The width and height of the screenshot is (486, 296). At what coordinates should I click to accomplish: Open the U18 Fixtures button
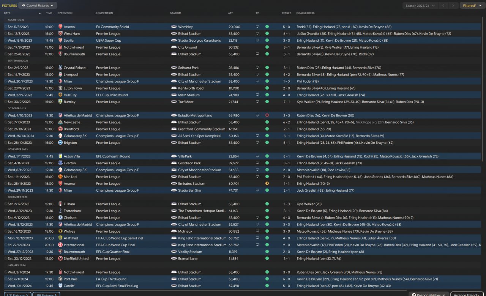[x=46, y=294]
